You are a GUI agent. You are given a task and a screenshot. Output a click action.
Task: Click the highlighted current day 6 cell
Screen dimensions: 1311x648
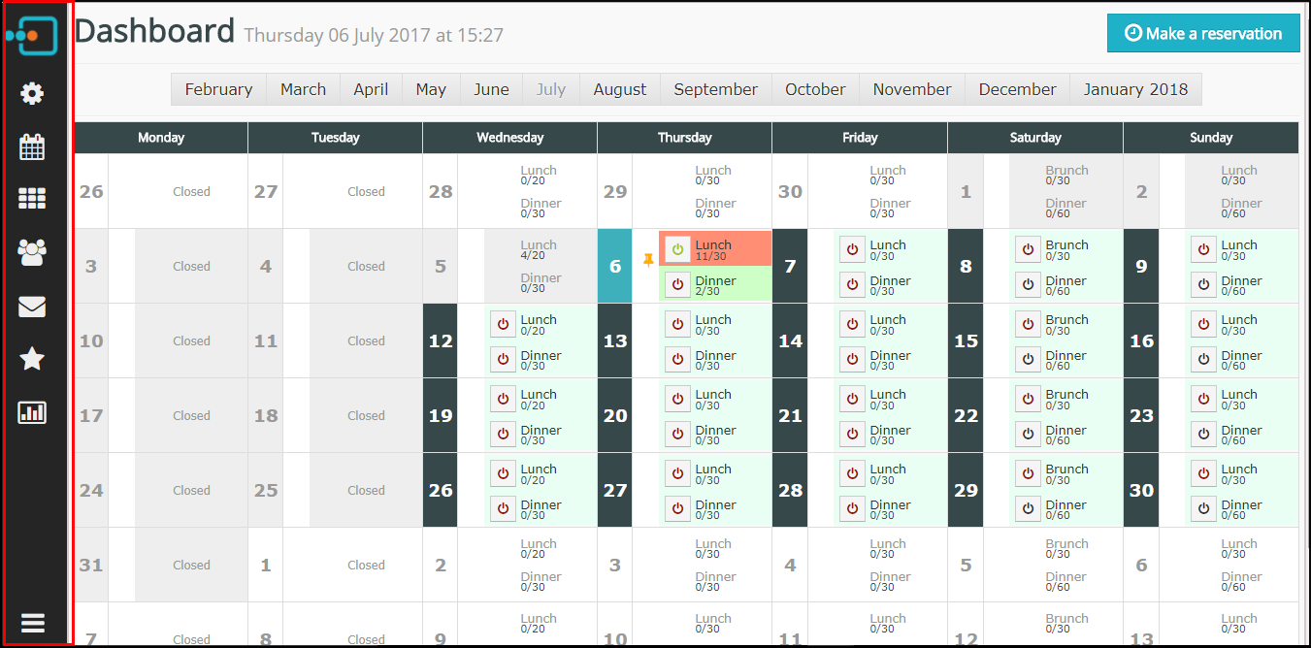tap(615, 267)
